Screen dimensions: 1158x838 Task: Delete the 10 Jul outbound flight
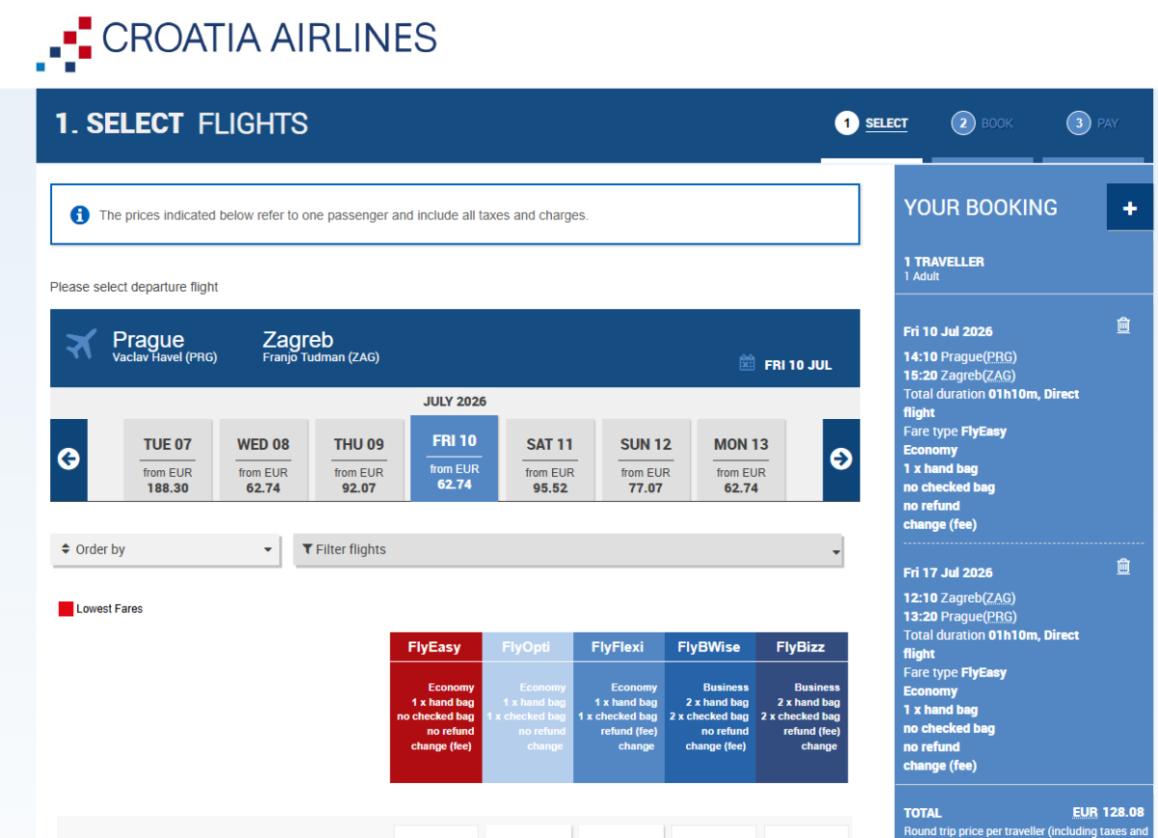[x=1123, y=325]
